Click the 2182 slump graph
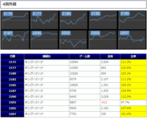147x118 pixels. point(103,20)
